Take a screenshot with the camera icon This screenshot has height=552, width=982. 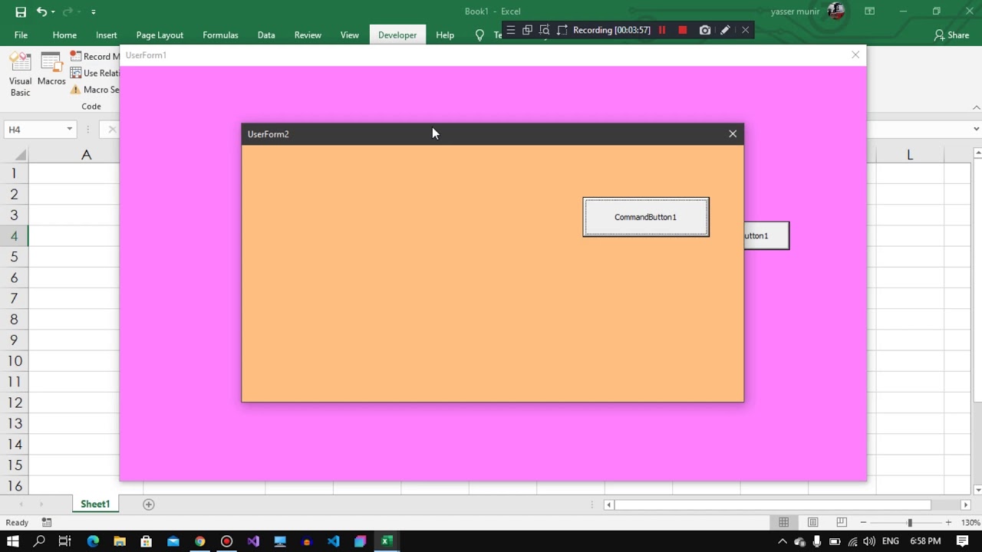tap(705, 30)
